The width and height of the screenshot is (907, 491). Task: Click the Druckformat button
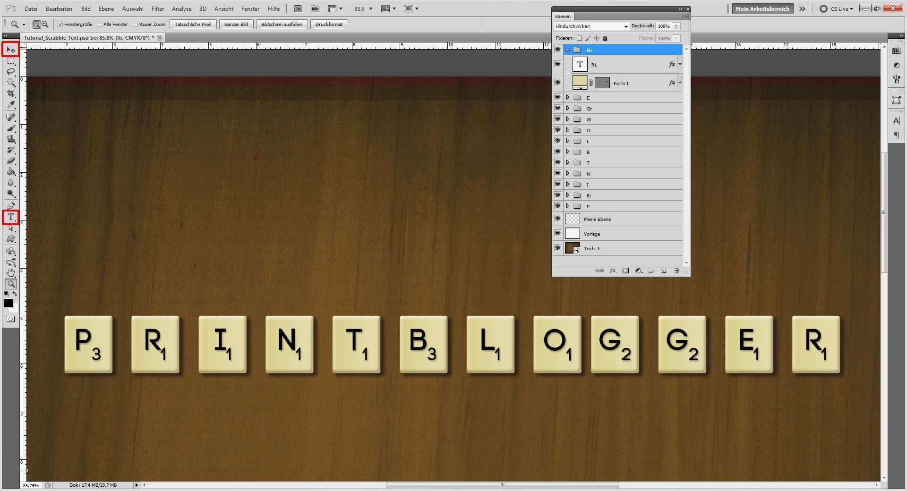click(x=329, y=24)
